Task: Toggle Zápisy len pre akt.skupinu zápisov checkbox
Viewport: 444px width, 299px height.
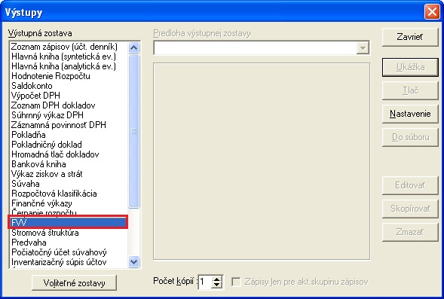Action: (236, 282)
